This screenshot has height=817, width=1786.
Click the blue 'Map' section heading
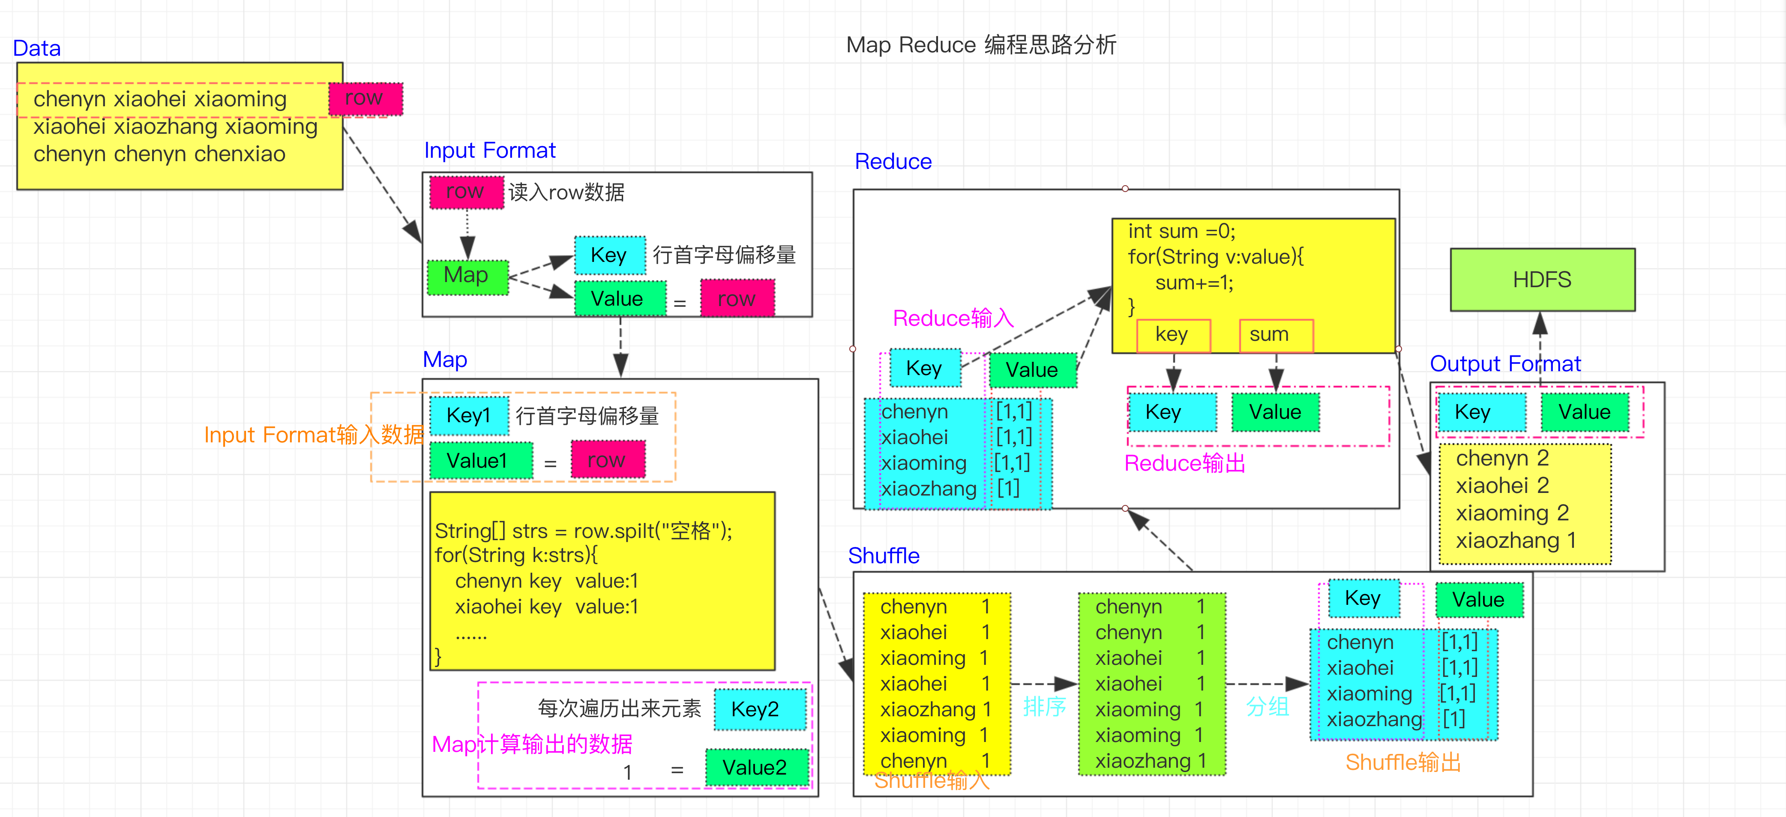tap(445, 359)
